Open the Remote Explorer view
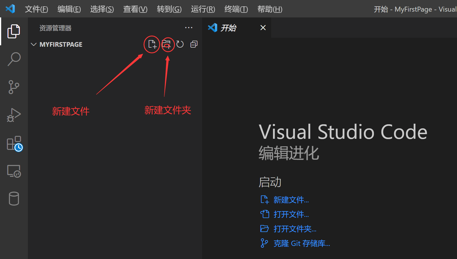Image resolution: width=457 pixels, height=259 pixels. tap(14, 171)
